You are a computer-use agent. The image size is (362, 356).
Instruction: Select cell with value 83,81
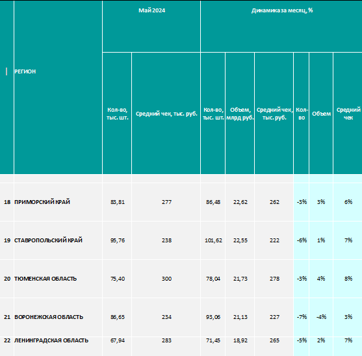(x=117, y=202)
